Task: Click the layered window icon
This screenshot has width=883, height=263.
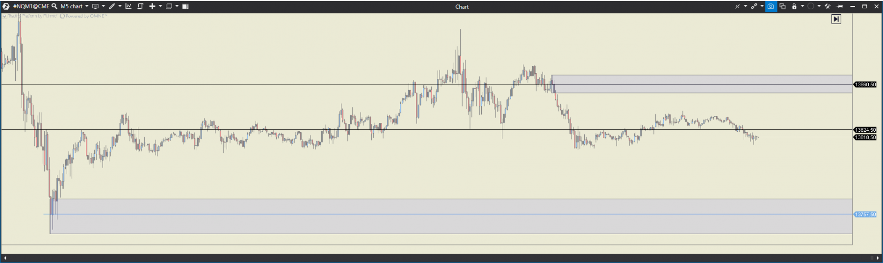Action: 169,6
